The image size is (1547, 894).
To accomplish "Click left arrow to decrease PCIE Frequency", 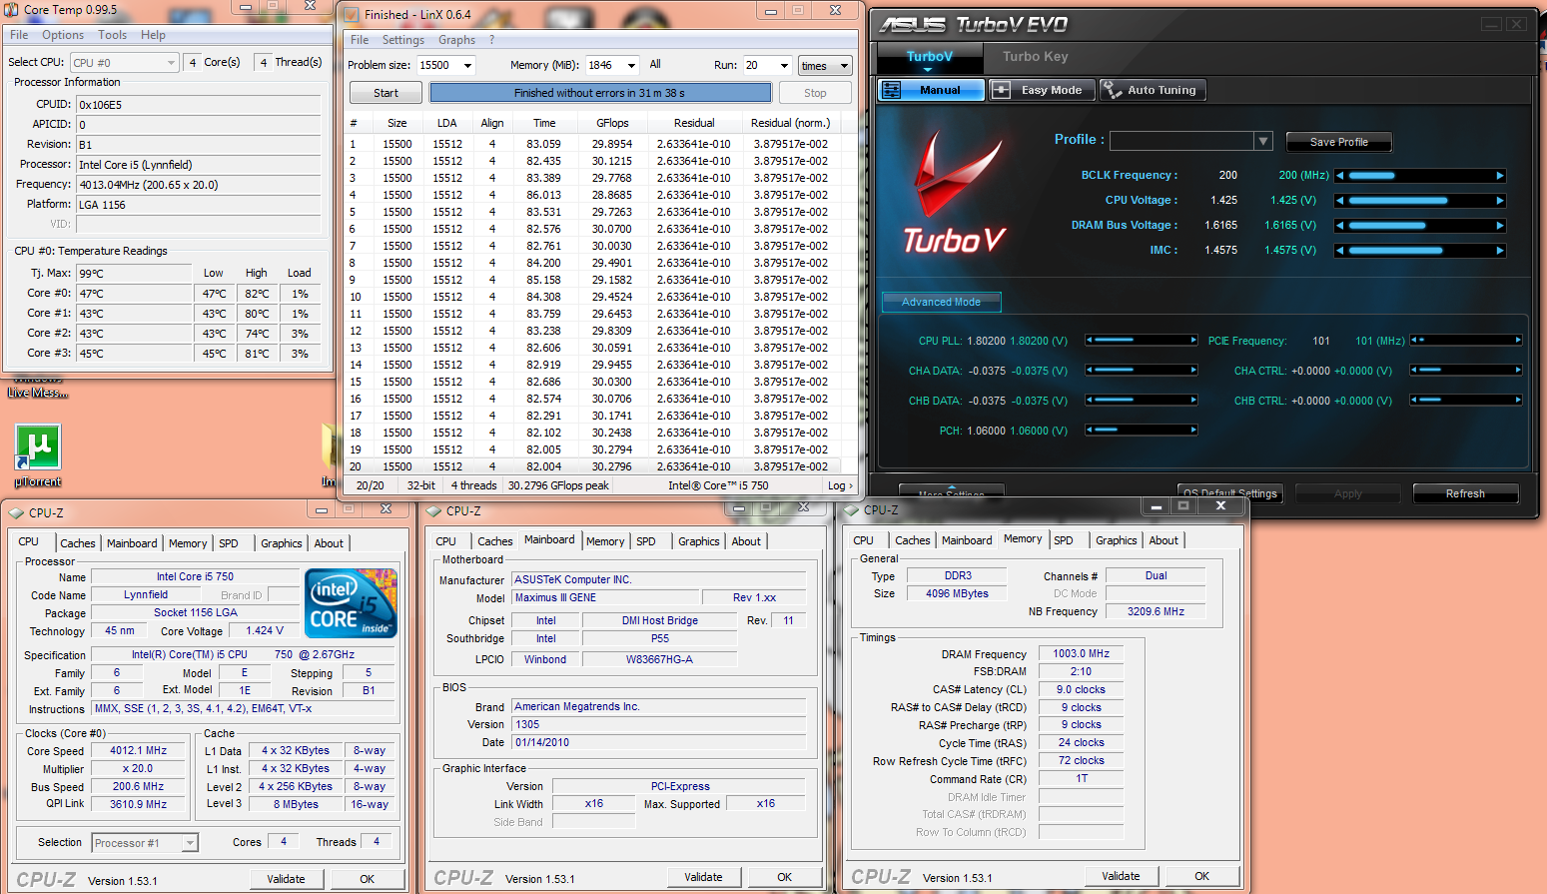I will pyautogui.click(x=1415, y=341).
